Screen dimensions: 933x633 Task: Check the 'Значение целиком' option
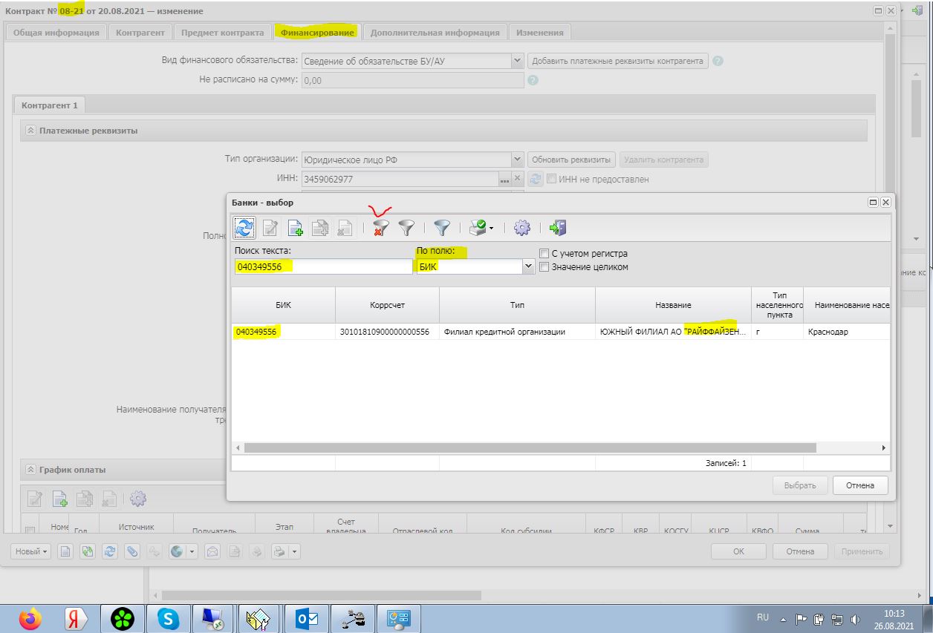(544, 267)
